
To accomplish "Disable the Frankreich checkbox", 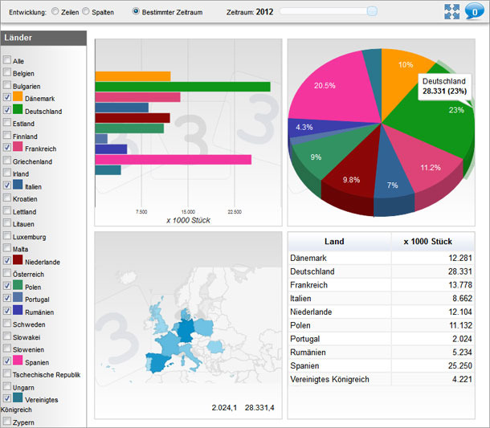I will point(7,148).
